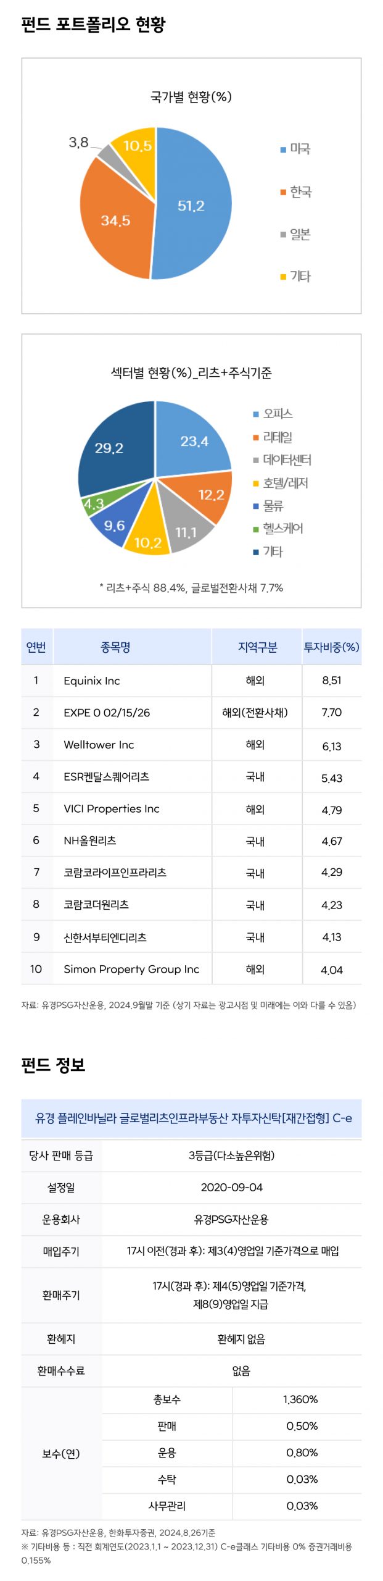Click the blue 미국 legend swatch
This screenshot has height=1581, width=383.
pos(283,149)
